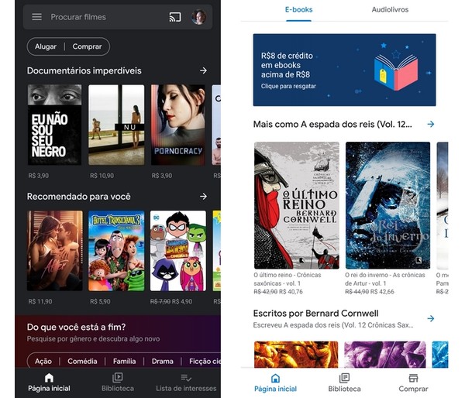Click 'Pesquise por gênero e descubra algo novo' text
The height and width of the screenshot is (398, 465).
pos(94,338)
